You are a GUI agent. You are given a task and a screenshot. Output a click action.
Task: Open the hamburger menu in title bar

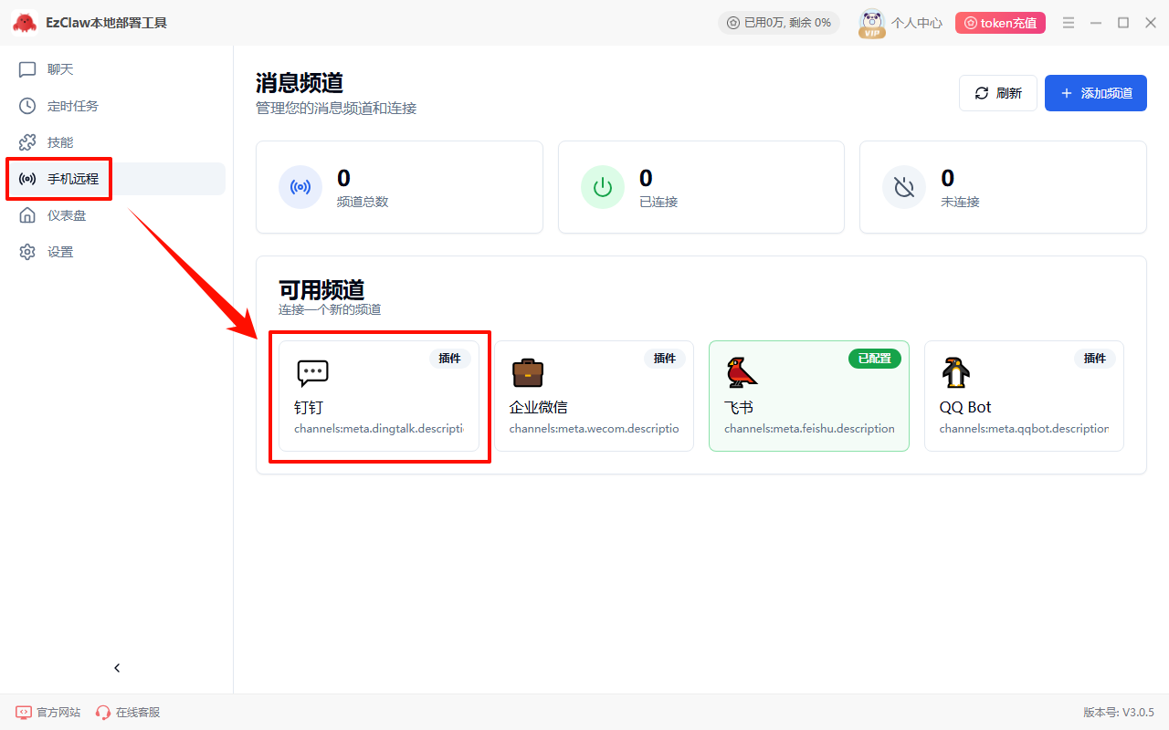click(x=1069, y=23)
